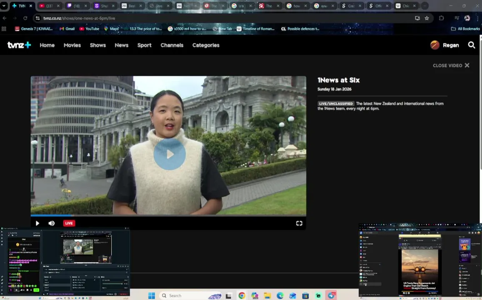The image size is (482, 300).
Task: Open the All Bookmarks folder
Action: 465,29
